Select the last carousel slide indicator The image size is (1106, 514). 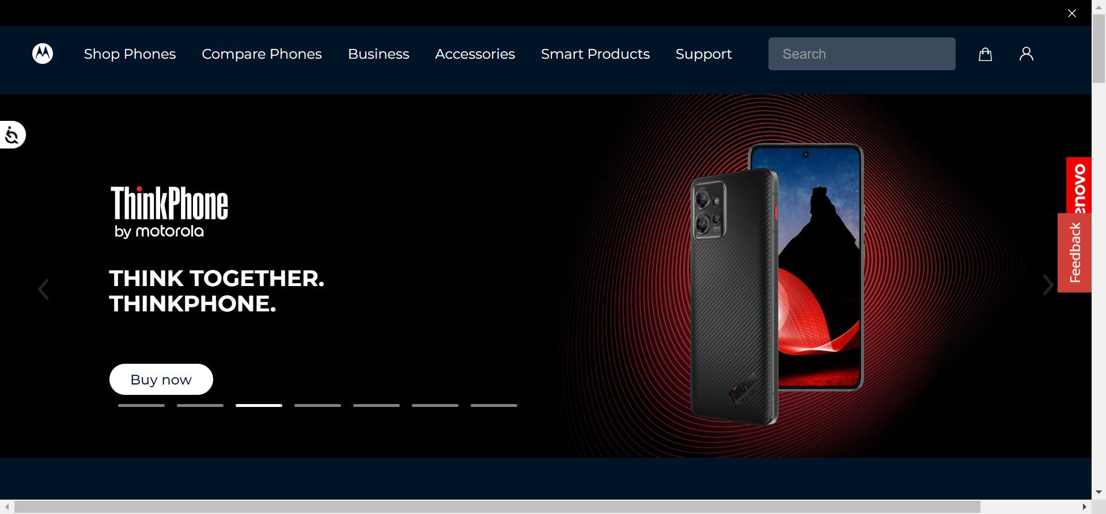tap(494, 405)
